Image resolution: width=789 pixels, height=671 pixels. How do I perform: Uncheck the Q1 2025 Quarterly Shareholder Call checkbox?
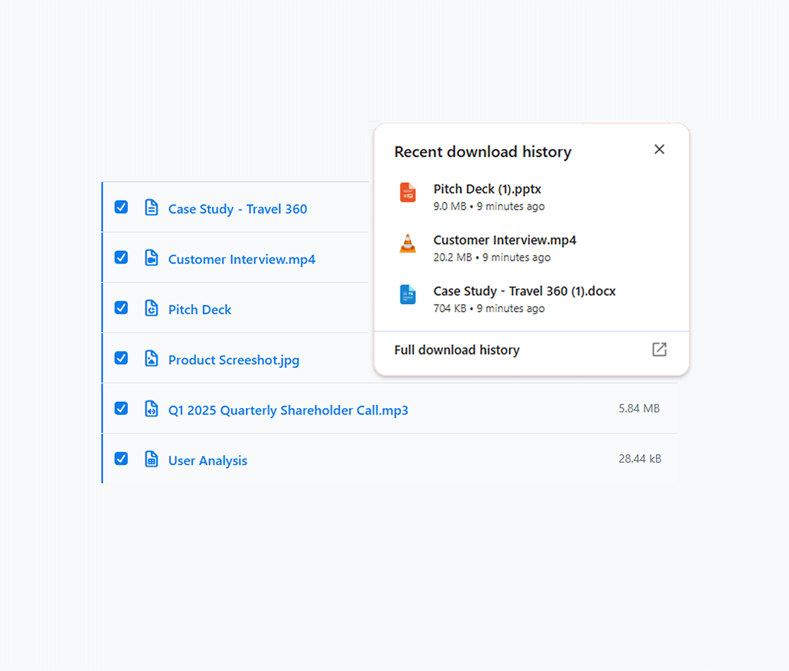[121, 408]
